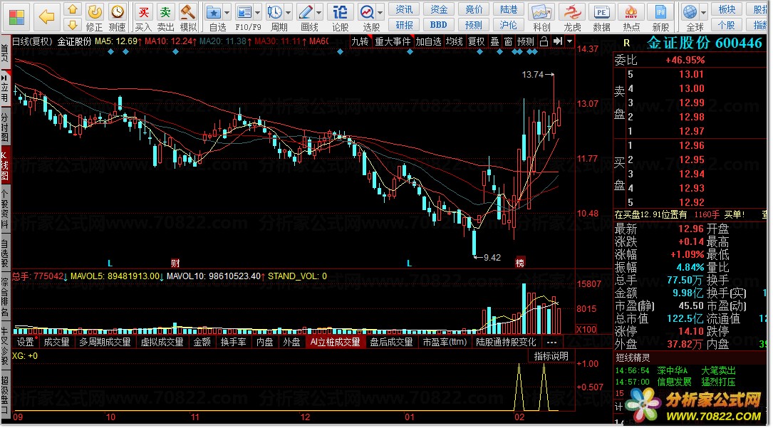Toggle the chart lock icon
Image resolution: width=773 pixels, height=428 pixels.
544,41
